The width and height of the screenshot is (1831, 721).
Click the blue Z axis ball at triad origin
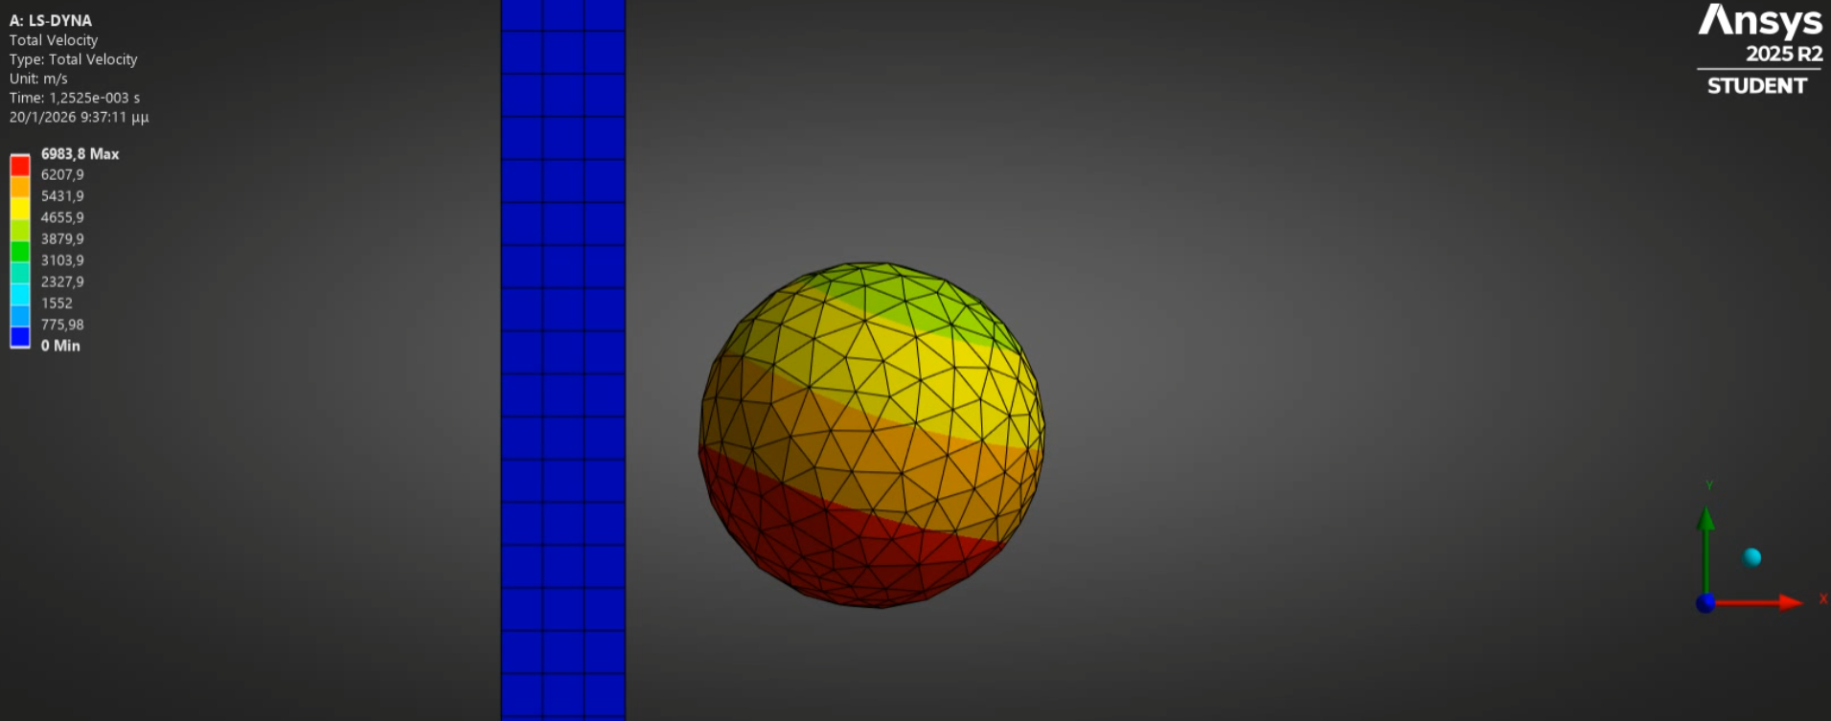1705,603
